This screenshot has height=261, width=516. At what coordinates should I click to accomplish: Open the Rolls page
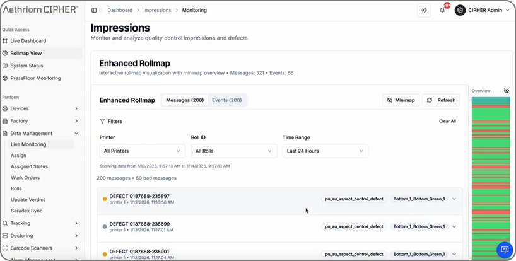[x=16, y=188]
